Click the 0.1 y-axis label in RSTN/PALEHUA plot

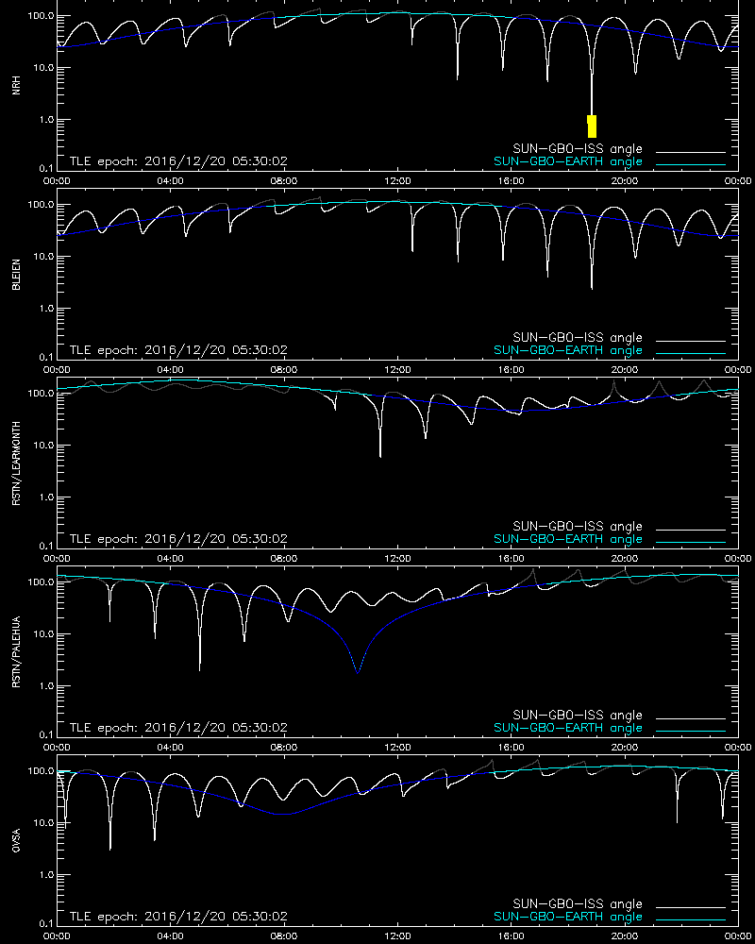(45, 734)
